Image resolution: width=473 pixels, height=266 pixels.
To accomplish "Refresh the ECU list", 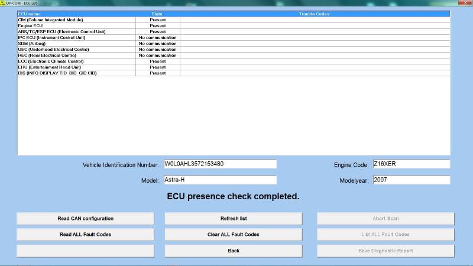I will tap(234, 219).
